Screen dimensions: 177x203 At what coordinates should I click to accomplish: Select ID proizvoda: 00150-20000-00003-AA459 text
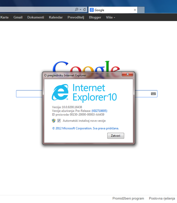coord(78,115)
